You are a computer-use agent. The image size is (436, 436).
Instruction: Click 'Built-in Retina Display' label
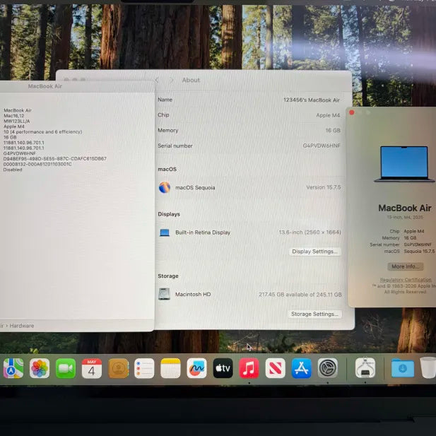coord(203,232)
